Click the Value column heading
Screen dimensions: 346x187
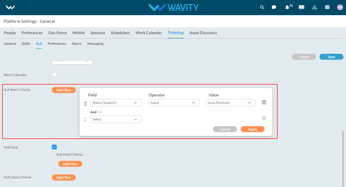214,95
